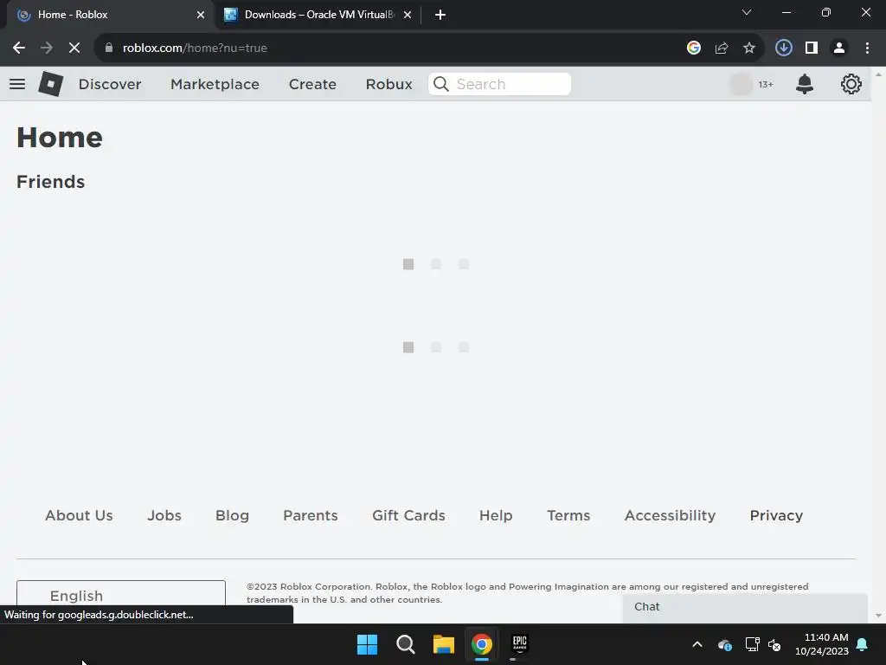Open Windows taskbar search
This screenshot has width=886, height=665.
click(405, 644)
